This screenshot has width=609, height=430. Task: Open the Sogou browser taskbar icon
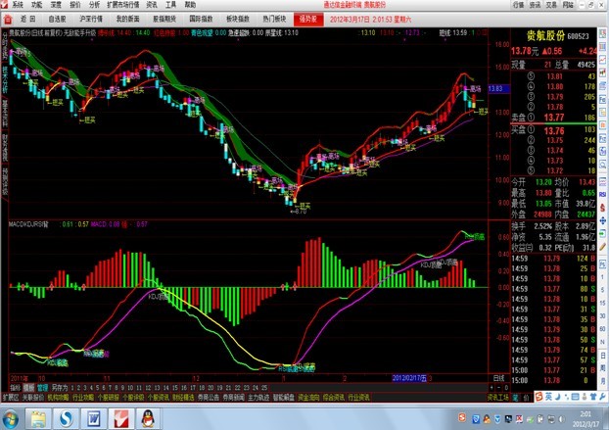tap(66, 419)
